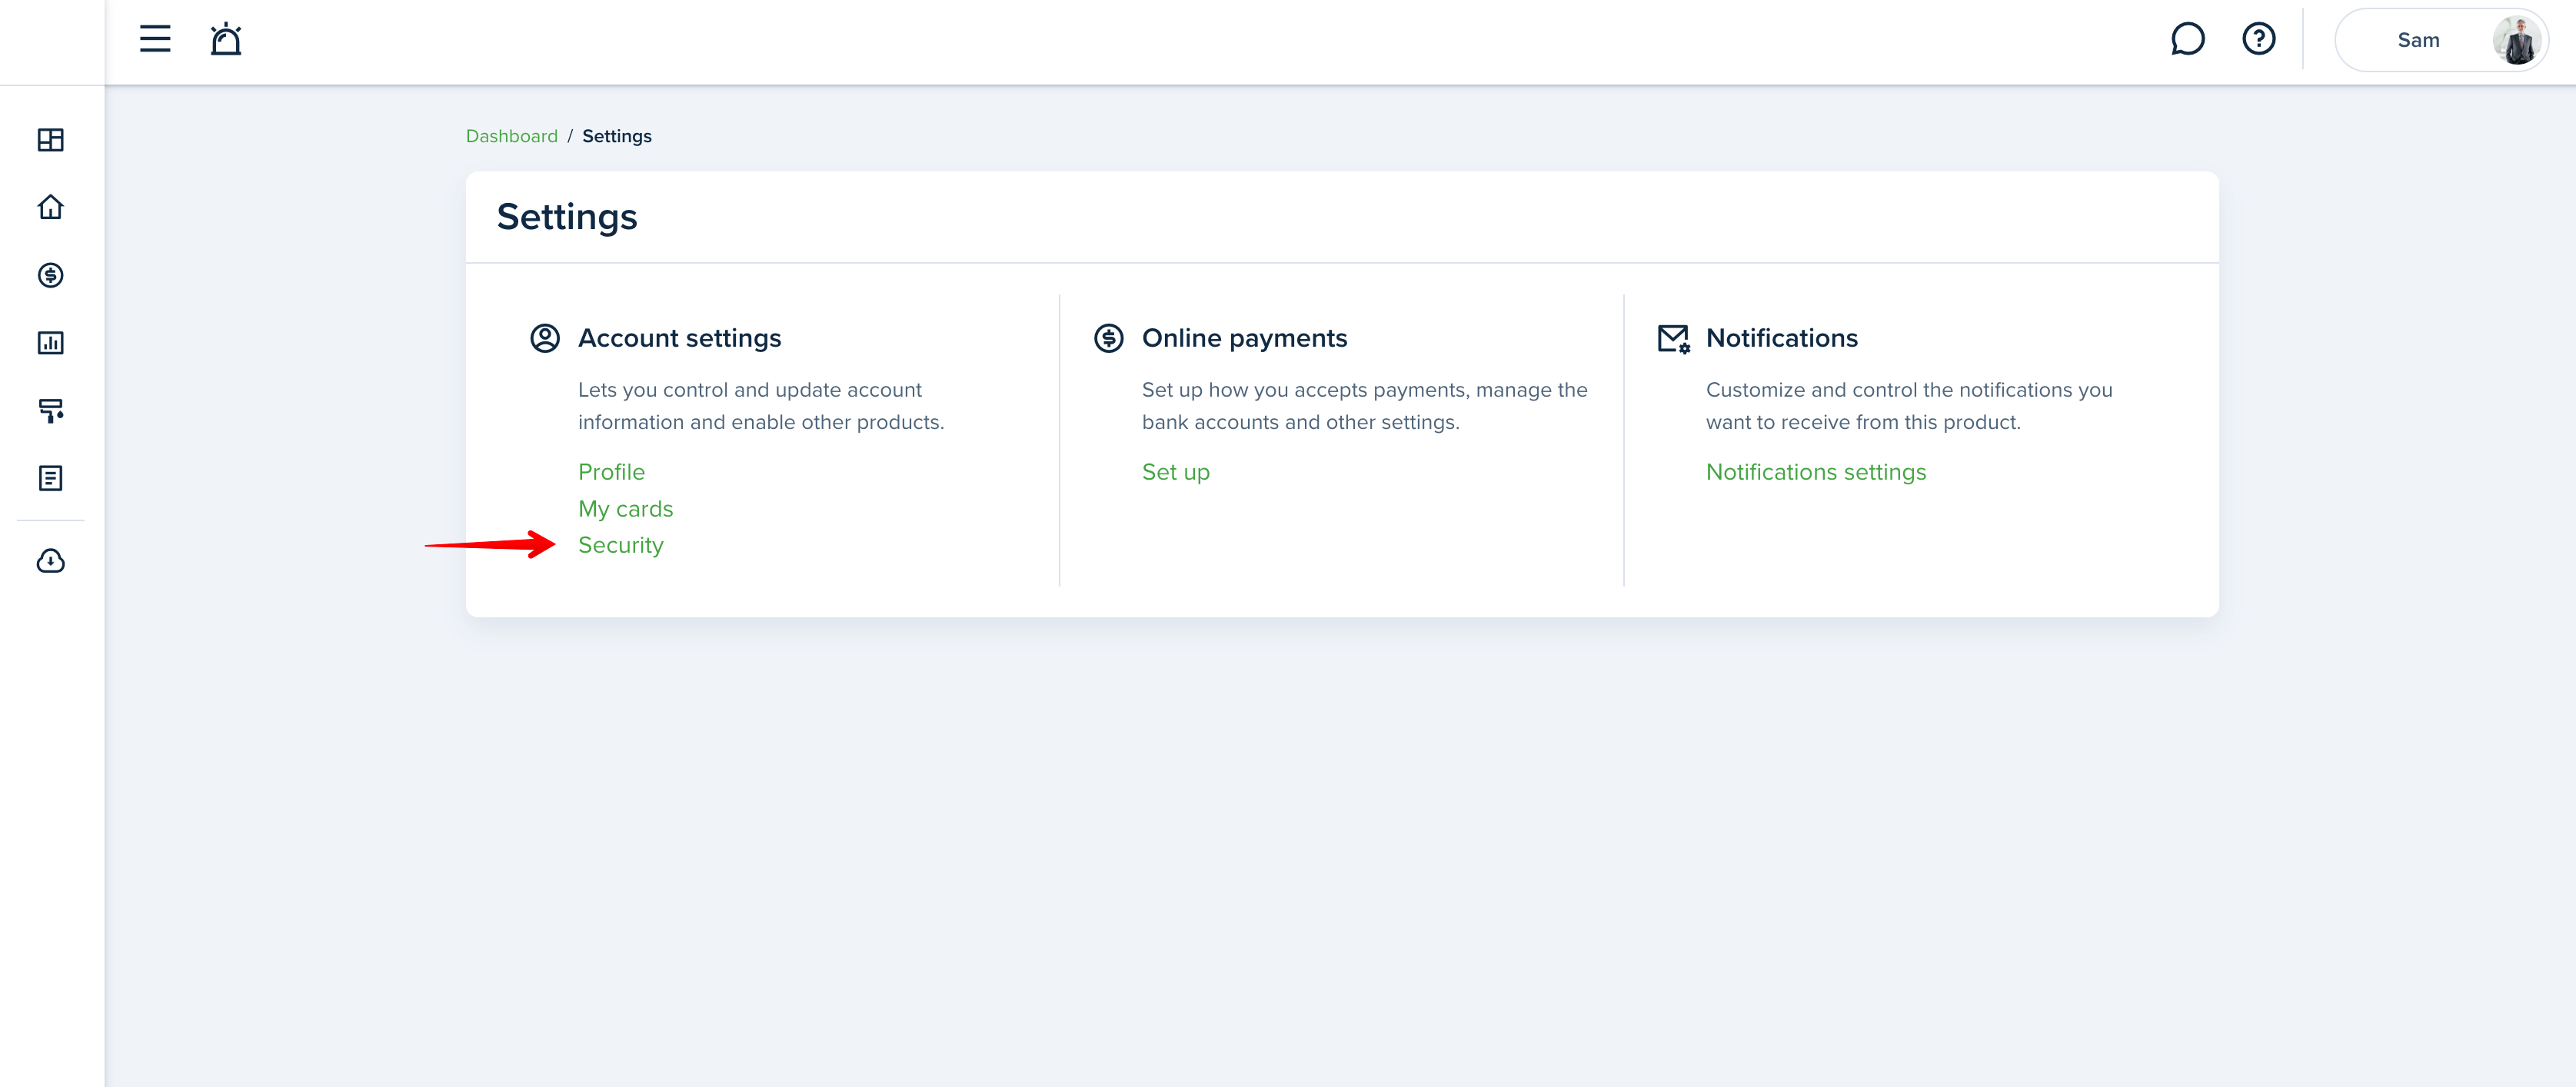Go to the home sidebar icon
This screenshot has width=2576, height=1087.
point(51,207)
